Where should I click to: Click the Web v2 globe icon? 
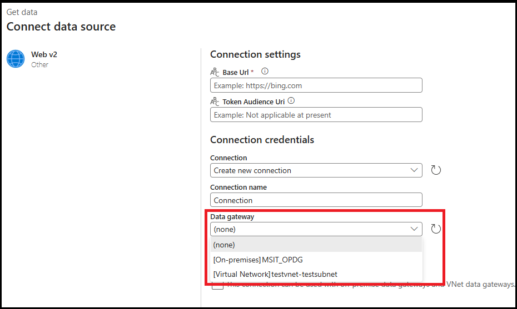[16, 59]
